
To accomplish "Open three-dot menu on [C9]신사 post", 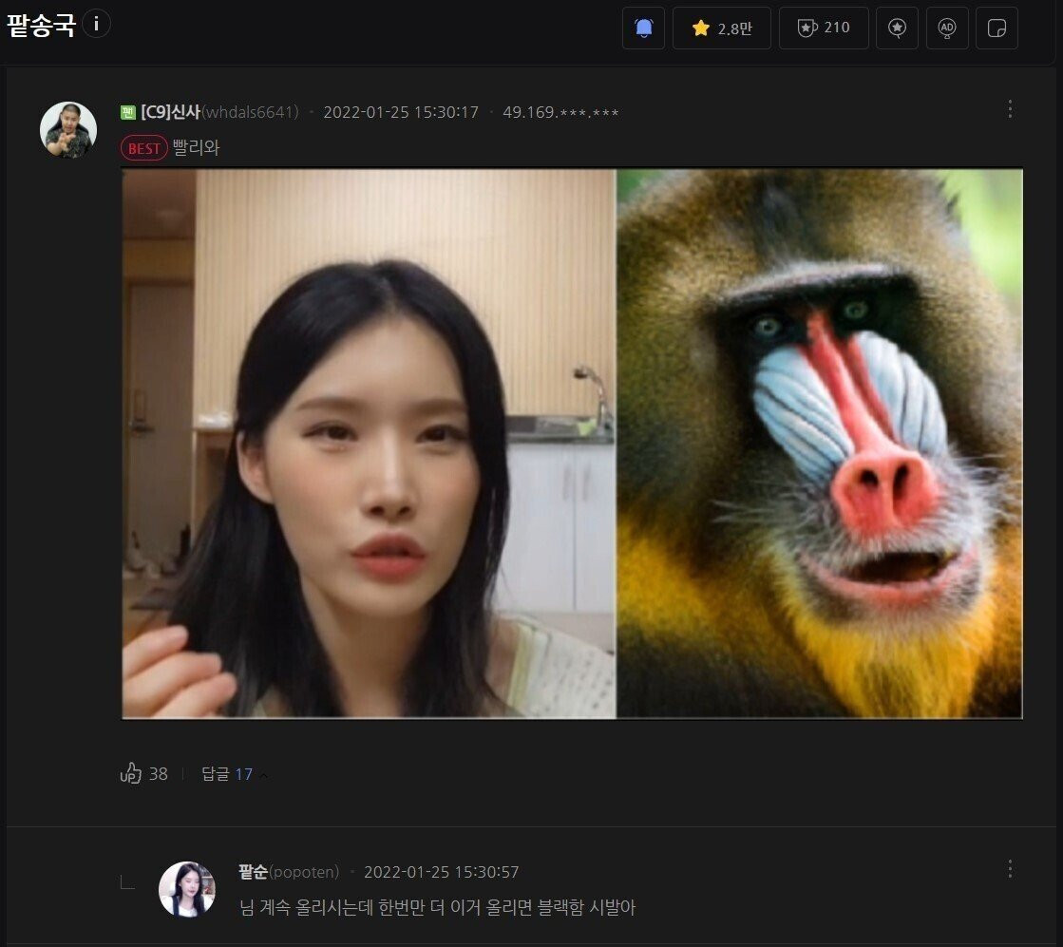I will 1010,109.
